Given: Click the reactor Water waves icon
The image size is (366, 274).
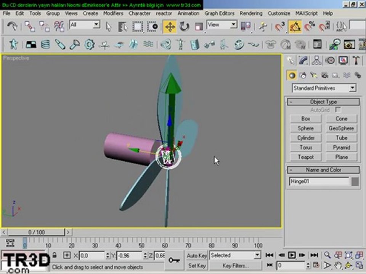Looking at the screenshot, I should [x=148, y=44].
